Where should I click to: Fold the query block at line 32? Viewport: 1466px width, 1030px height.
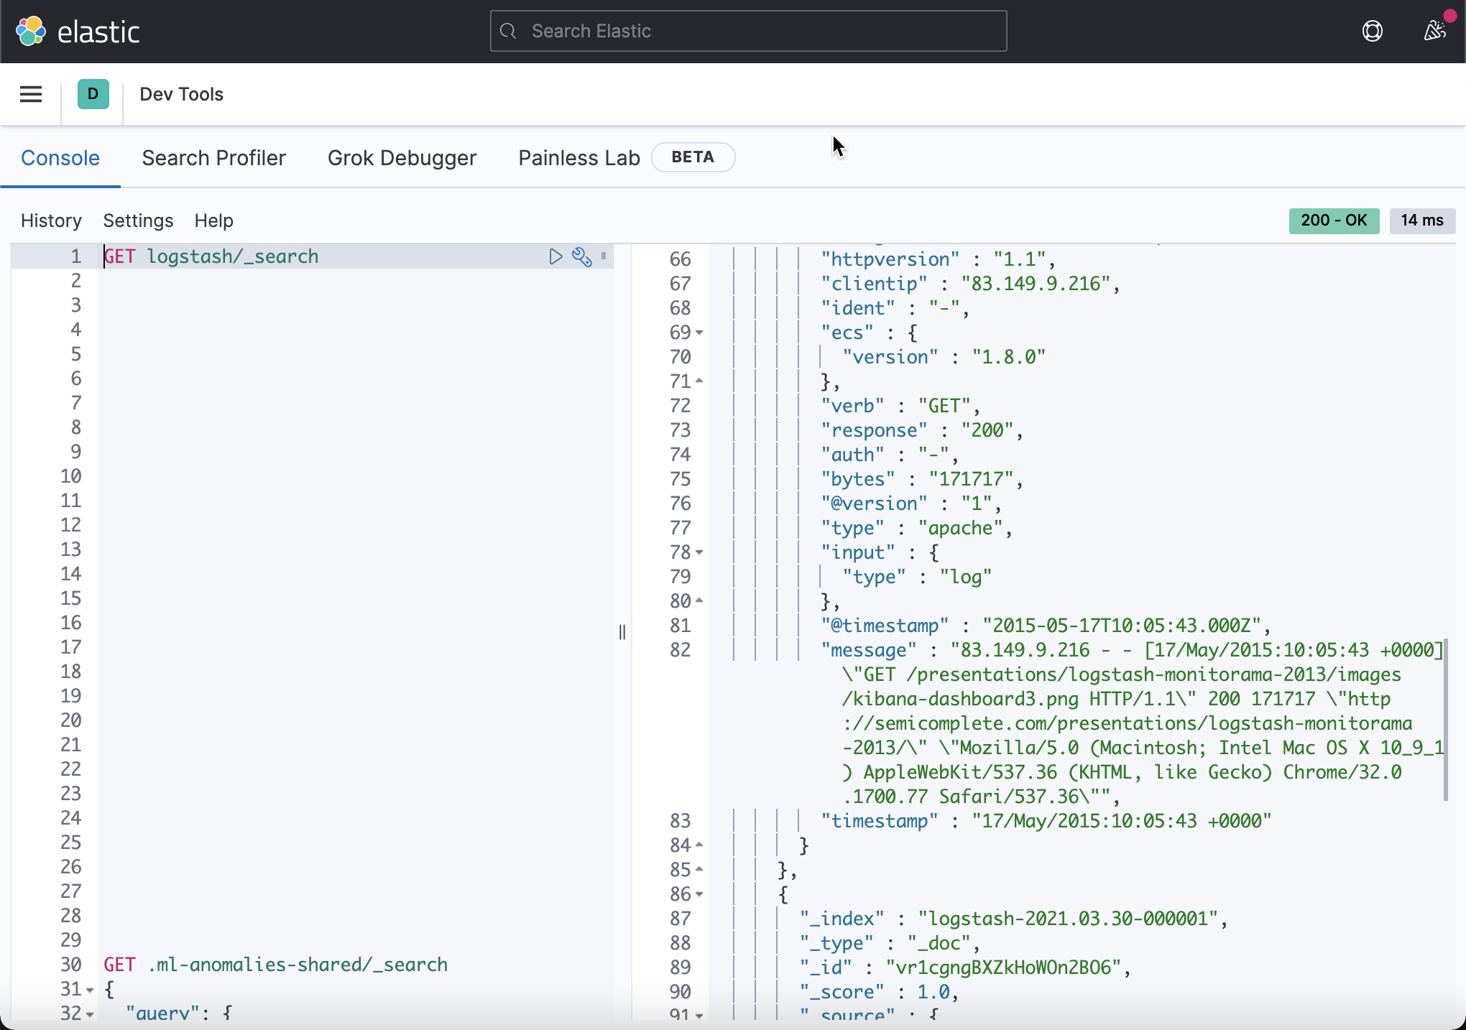pyautogui.click(x=90, y=1014)
